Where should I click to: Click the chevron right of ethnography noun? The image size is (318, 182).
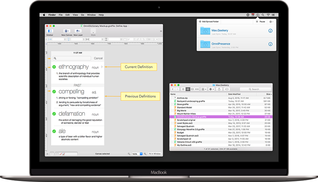[102, 67]
